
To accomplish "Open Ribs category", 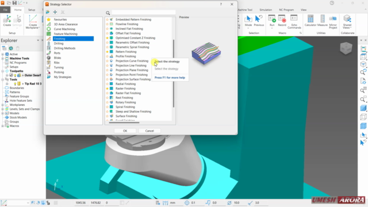I will tap(56, 63).
